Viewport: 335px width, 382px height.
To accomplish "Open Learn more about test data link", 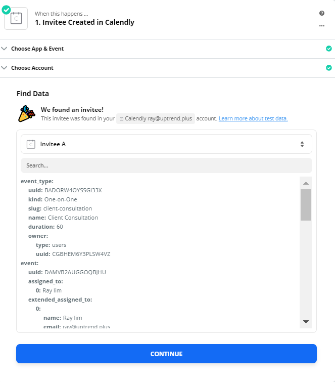I will click(x=253, y=118).
